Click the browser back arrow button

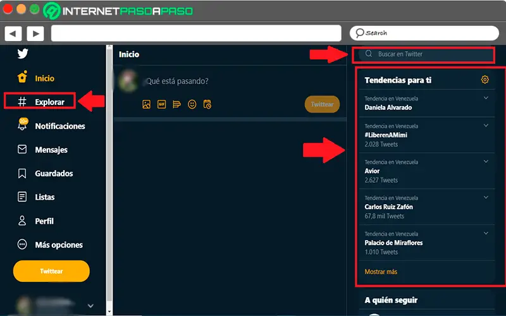click(13, 33)
